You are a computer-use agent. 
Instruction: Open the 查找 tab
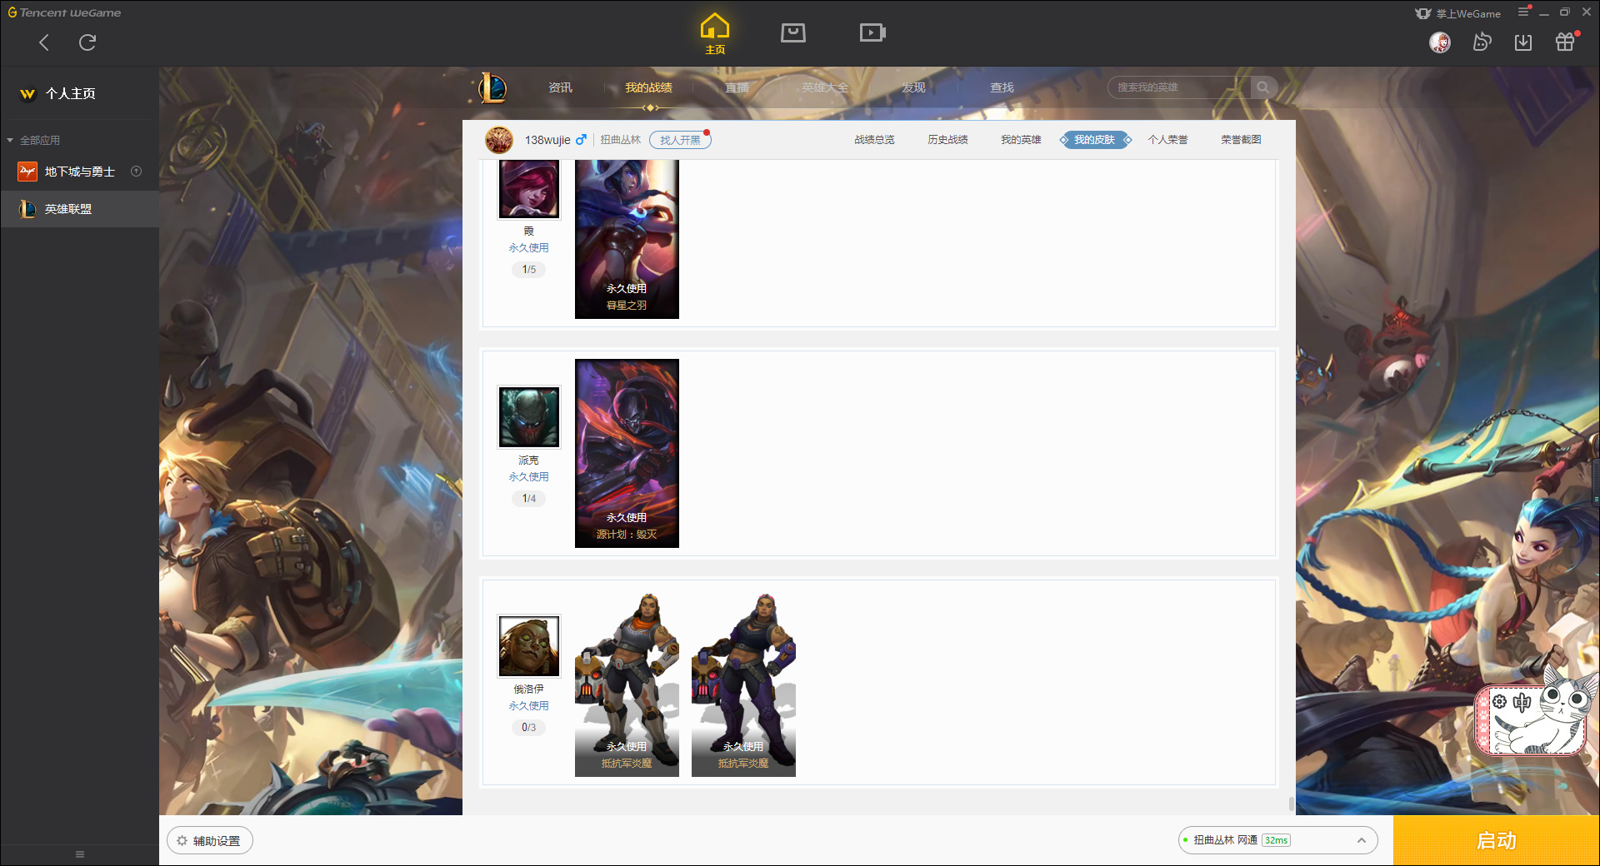[1002, 87]
